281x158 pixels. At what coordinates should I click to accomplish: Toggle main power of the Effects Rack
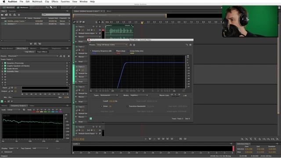point(2,101)
